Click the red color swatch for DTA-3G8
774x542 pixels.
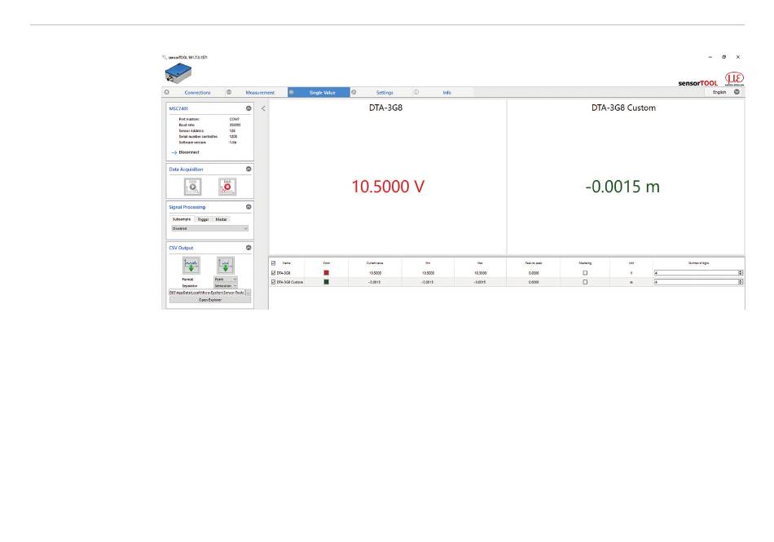(x=326, y=273)
